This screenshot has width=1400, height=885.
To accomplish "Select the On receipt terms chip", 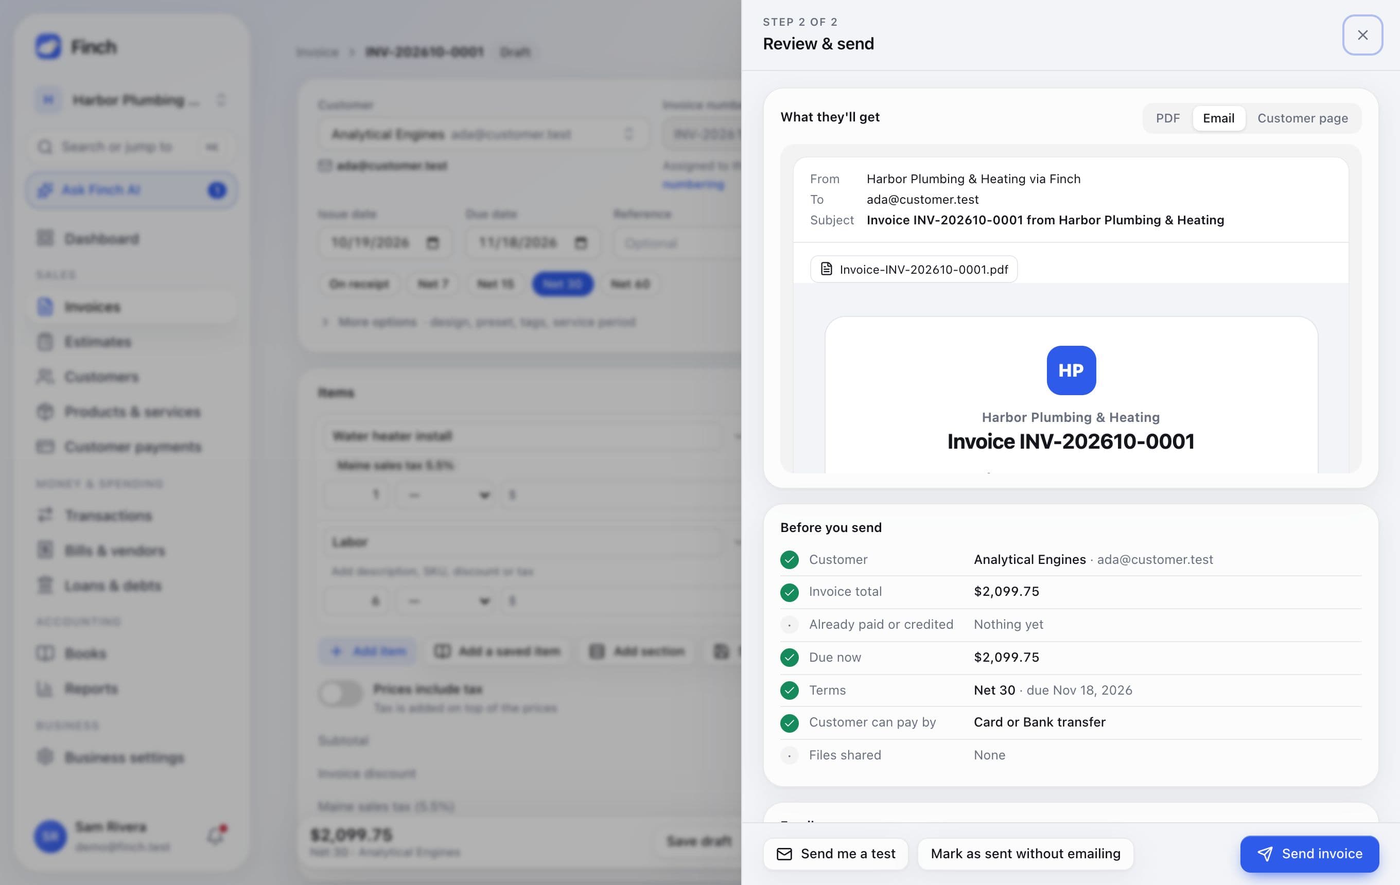I will click(x=359, y=284).
